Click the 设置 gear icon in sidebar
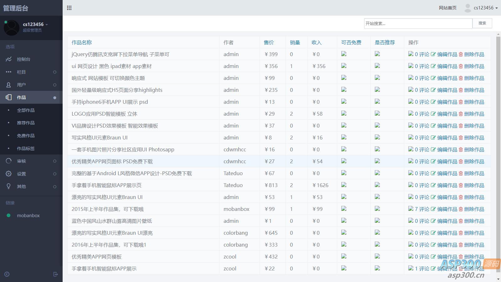501x282 pixels. pos(9,174)
